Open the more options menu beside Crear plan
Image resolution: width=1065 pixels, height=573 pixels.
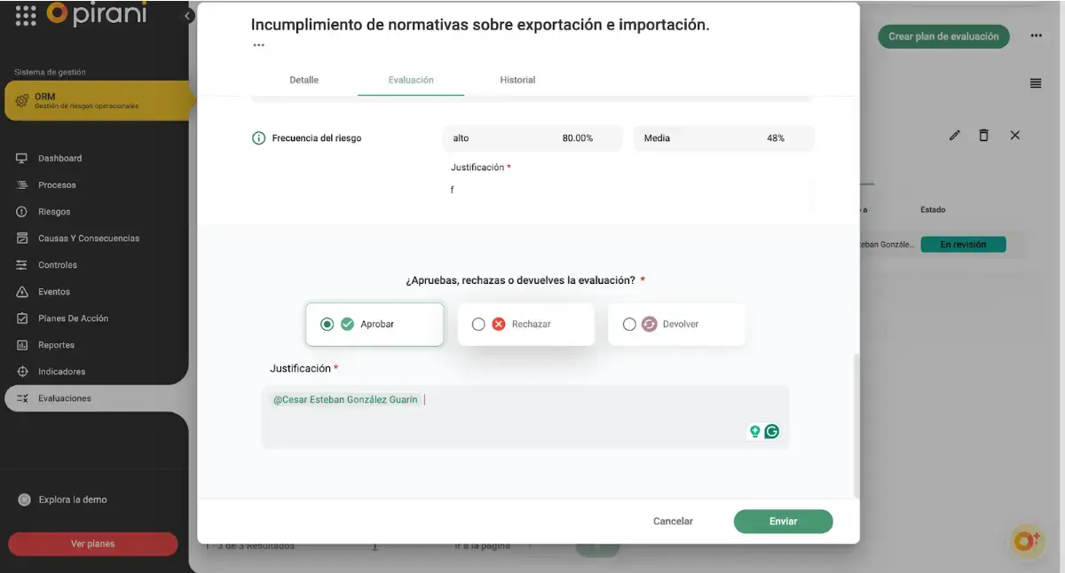point(1036,36)
